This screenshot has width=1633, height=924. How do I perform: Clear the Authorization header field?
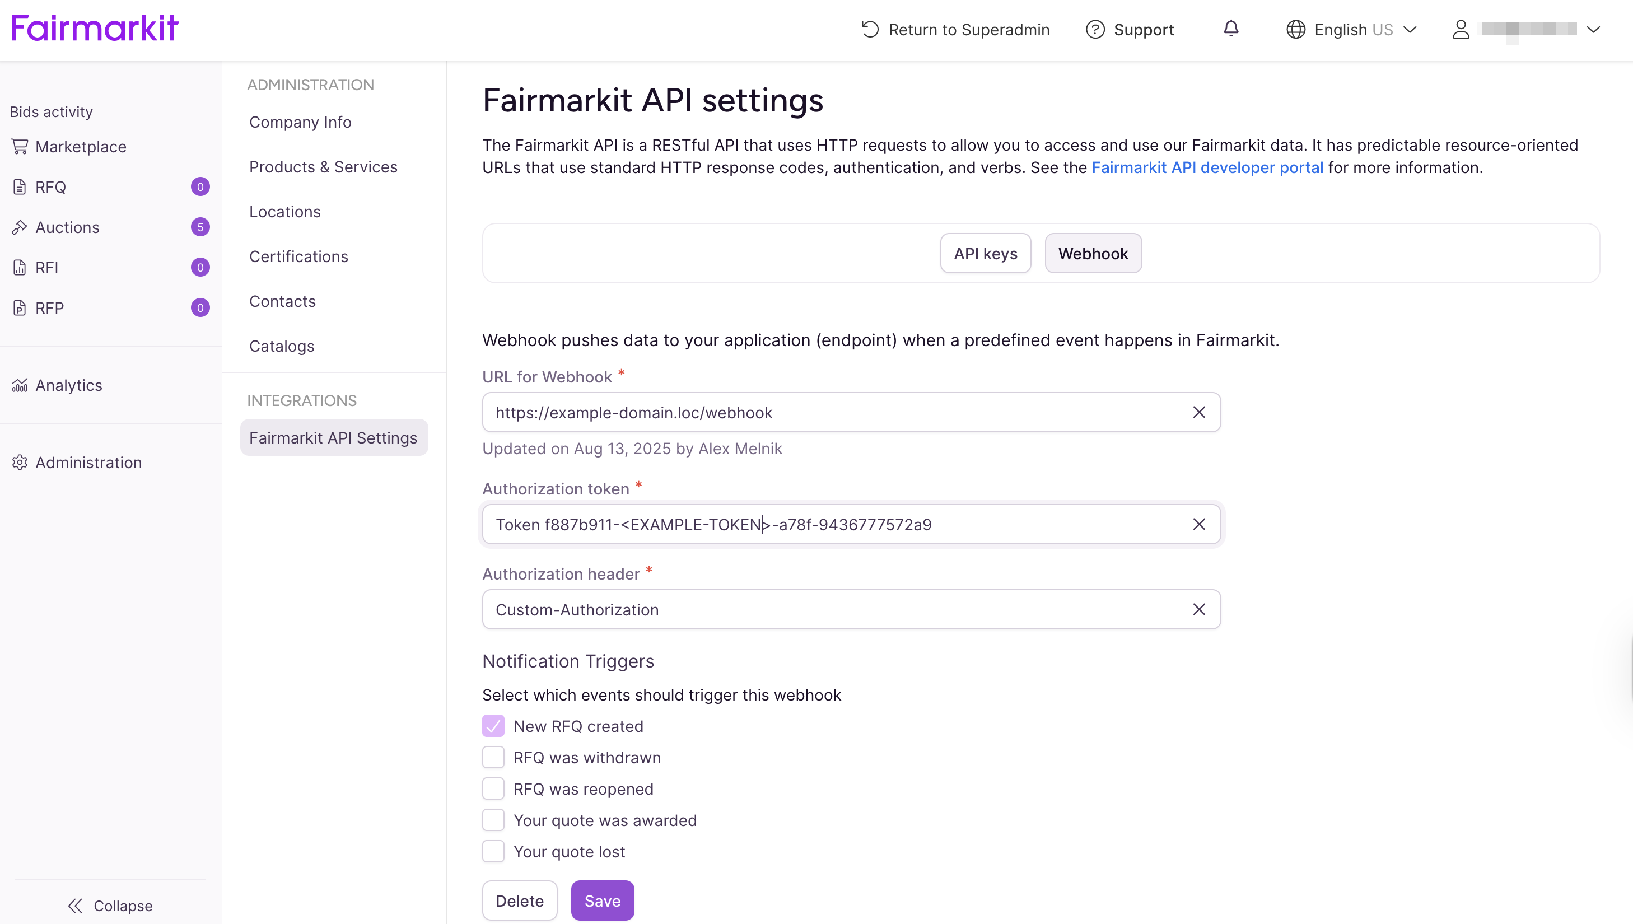[1198, 609]
